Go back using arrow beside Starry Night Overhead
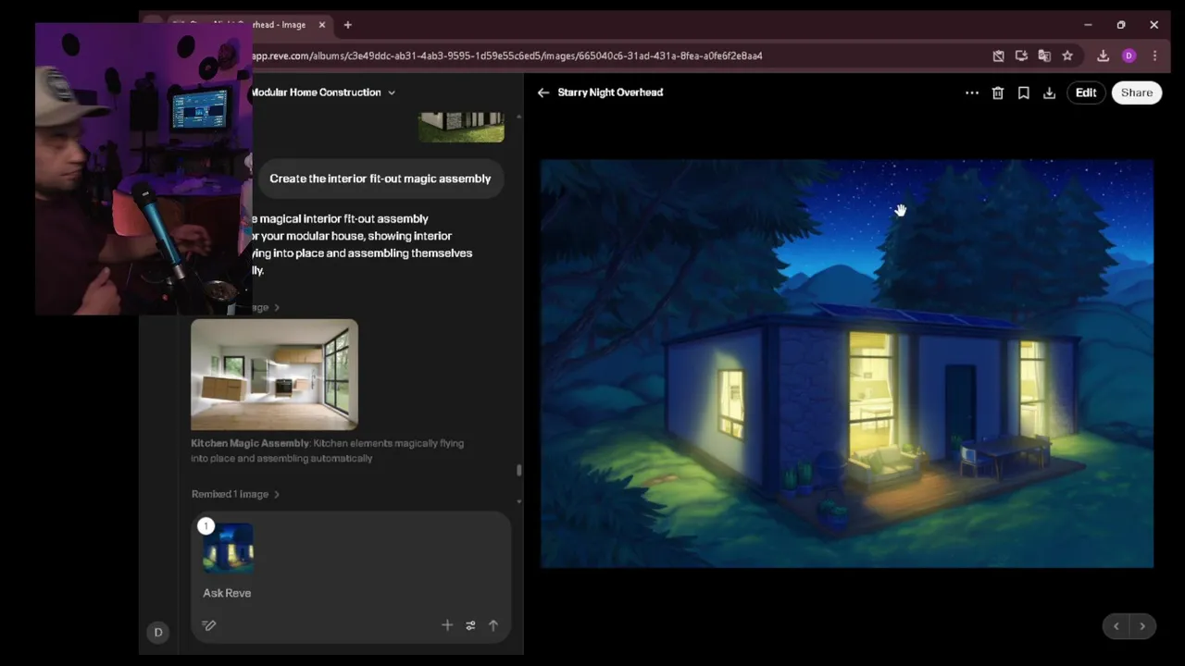Image resolution: width=1185 pixels, height=666 pixels. point(543,92)
